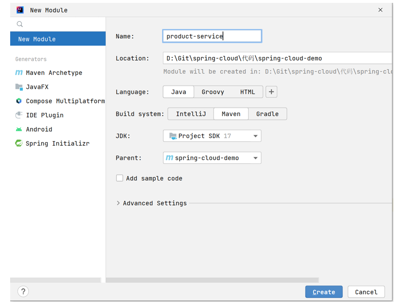400x308 pixels.
Task: Click the Project SDK folder icon
Action: 173,136
